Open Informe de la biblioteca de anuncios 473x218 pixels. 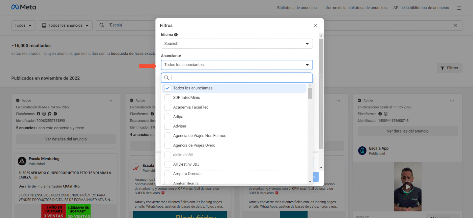[x=355, y=8]
